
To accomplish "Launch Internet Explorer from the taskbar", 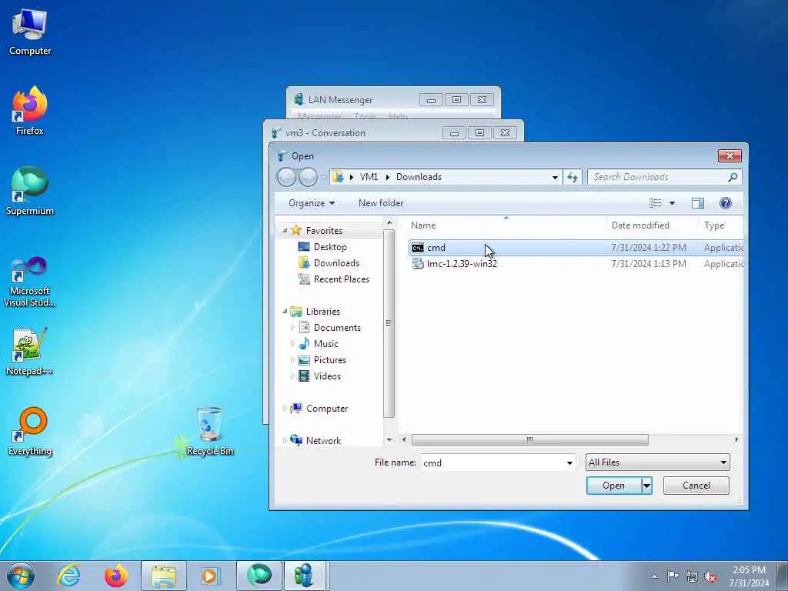I will (68, 576).
